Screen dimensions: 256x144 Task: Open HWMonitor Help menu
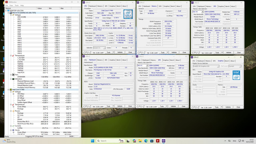(x=22, y=5)
